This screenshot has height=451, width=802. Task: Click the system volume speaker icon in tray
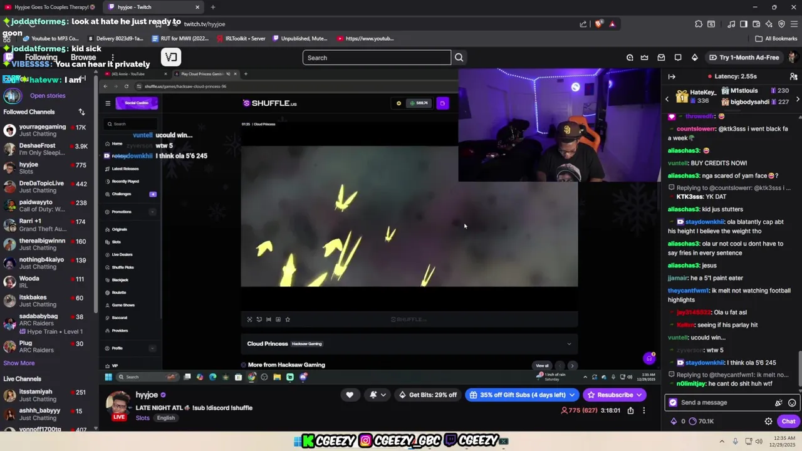point(759,441)
